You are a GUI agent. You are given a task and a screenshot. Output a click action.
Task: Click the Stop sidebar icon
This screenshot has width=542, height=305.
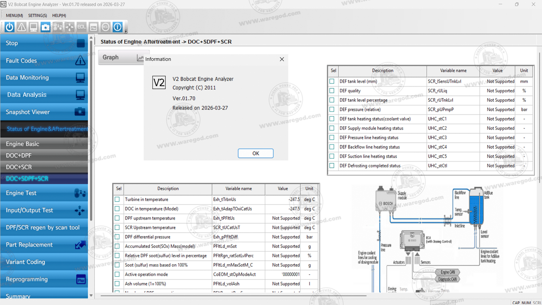(81, 43)
